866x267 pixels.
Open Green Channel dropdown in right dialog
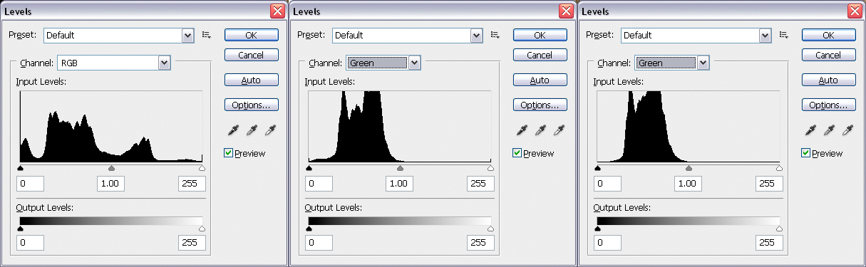tap(672, 63)
